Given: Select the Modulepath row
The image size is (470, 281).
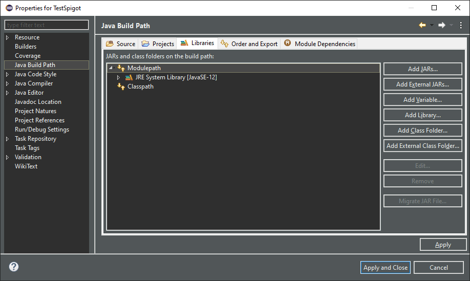Looking at the screenshot, I should tap(243, 68).
